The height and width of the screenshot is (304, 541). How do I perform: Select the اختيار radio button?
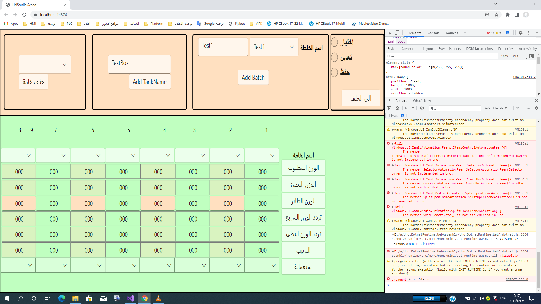334,42
